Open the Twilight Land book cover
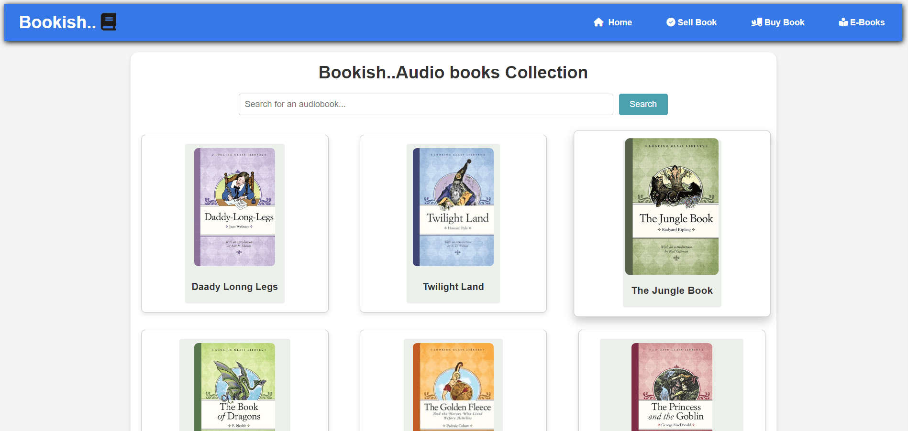The width and height of the screenshot is (908, 431). tap(453, 207)
